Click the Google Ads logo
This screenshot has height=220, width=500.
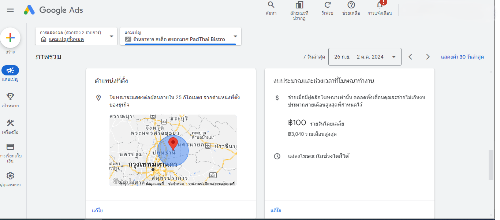pyautogui.click(x=54, y=10)
